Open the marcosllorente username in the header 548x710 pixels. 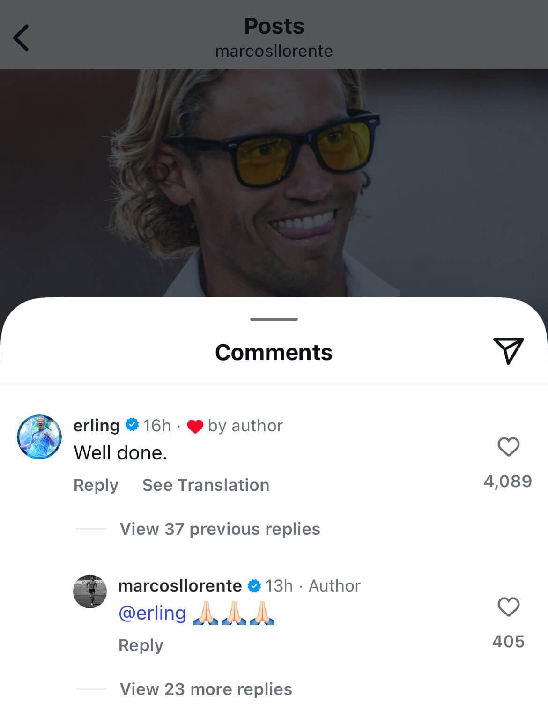[x=274, y=51]
